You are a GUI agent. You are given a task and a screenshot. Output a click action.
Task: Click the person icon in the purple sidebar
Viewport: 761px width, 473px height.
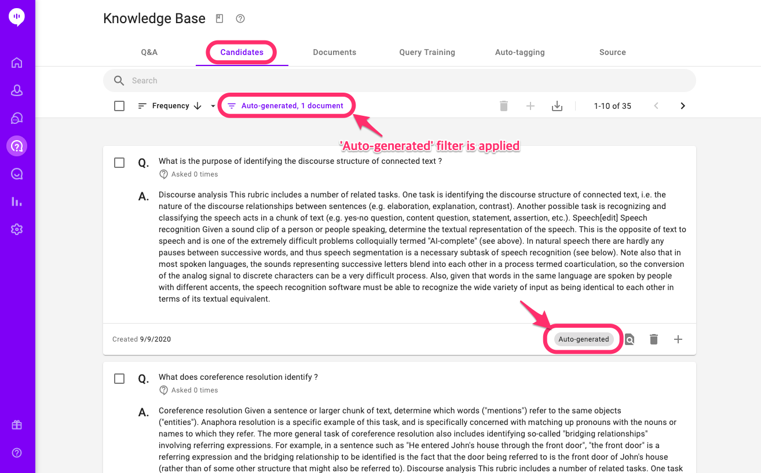(17, 90)
